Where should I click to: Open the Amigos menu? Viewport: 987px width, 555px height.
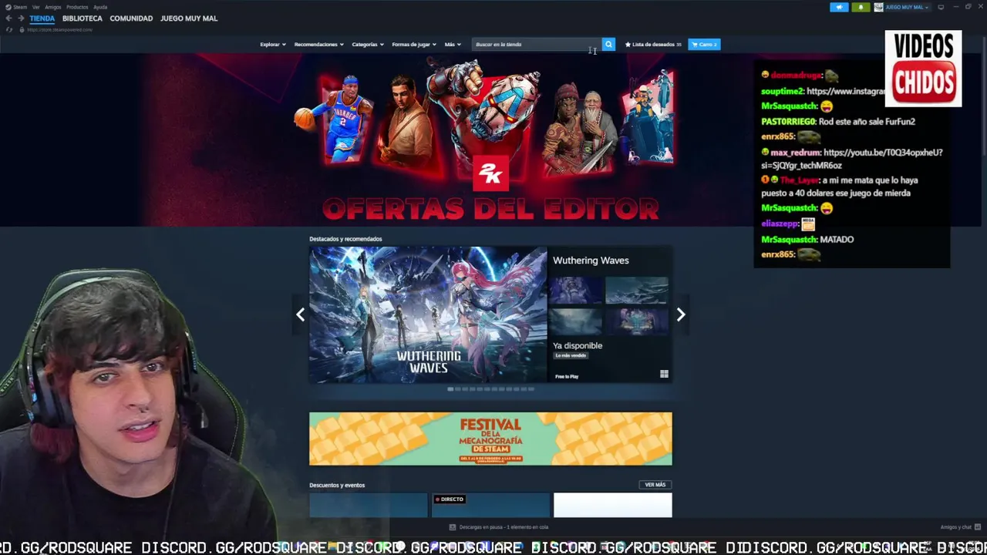click(52, 7)
